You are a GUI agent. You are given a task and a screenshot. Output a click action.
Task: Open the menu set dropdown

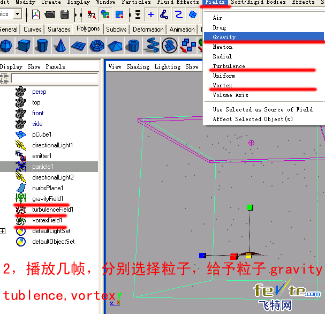click(x=18, y=14)
